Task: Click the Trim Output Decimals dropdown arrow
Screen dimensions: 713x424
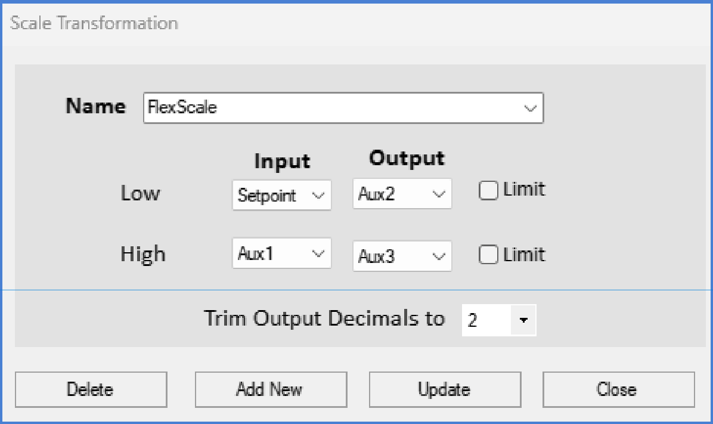Action: [523, 320]
